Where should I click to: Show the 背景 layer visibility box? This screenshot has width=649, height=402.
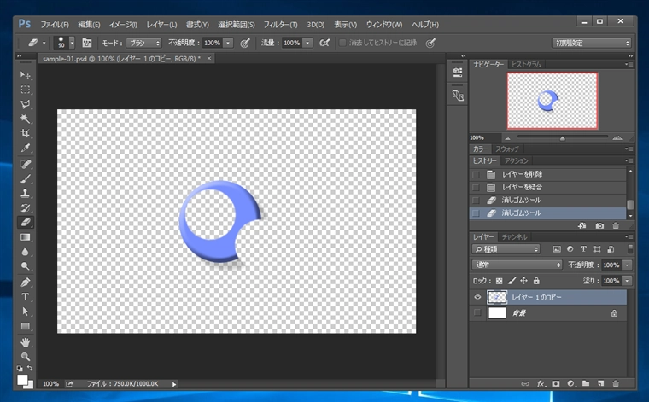tap(477, 312)
